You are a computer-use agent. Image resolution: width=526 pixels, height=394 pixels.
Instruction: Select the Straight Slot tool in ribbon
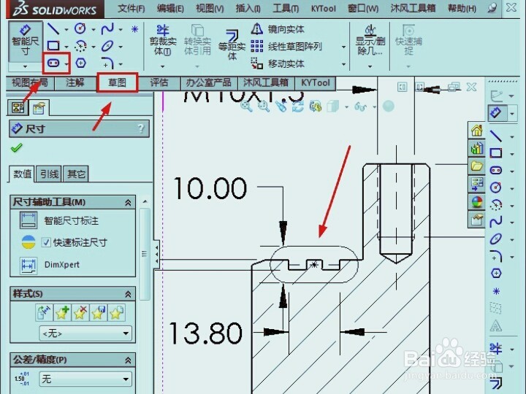point(53,63)
